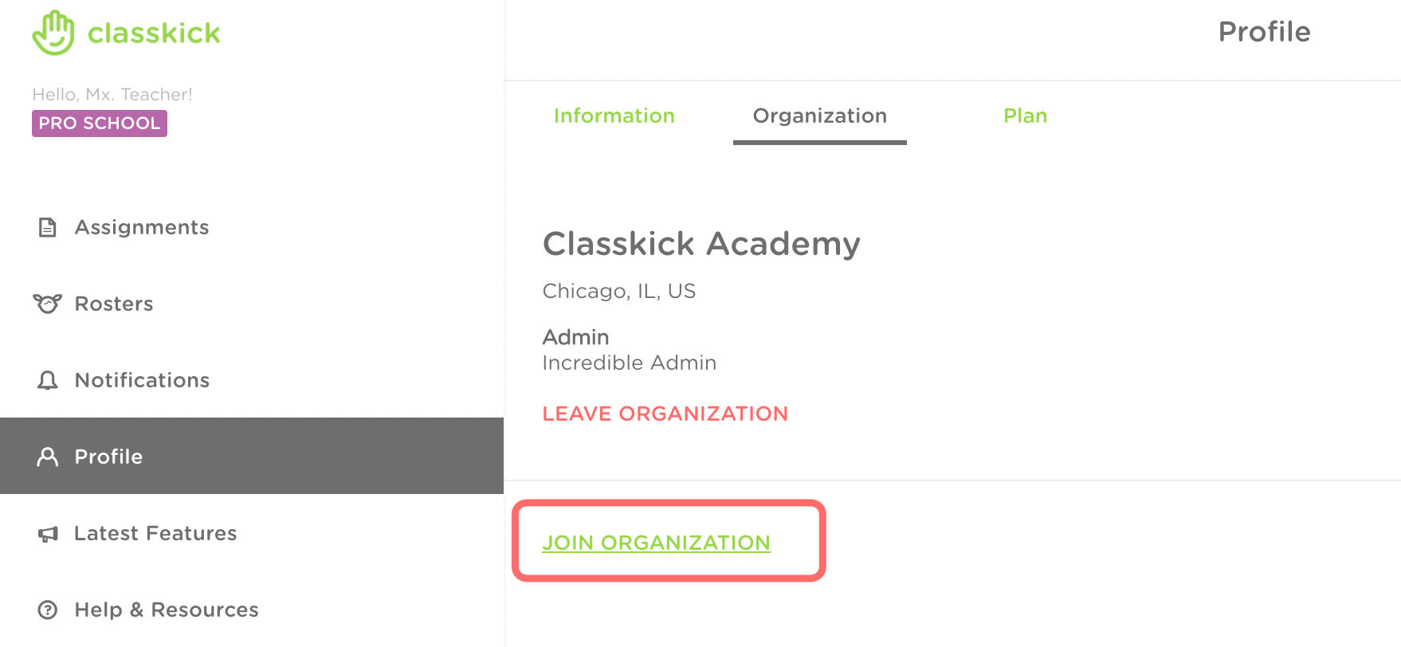Click the Assignments document icon
This screenshot has height=647, width=1401.
point(48,228)
